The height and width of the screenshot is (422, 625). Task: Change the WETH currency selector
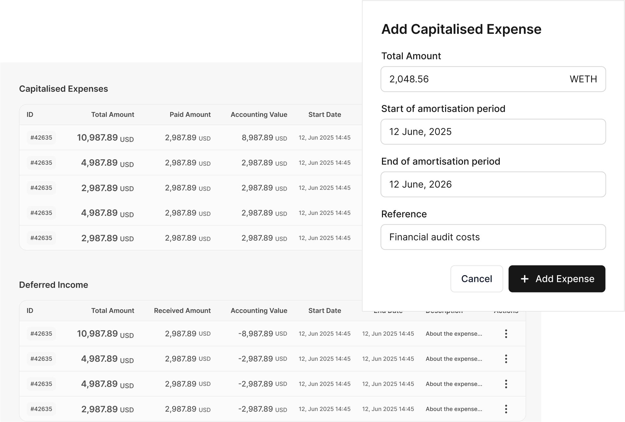coord(583,79)
